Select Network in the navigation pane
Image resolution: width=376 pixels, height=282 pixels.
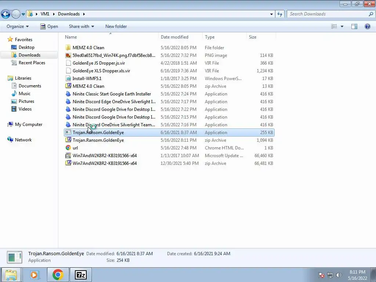pos(23,140)
